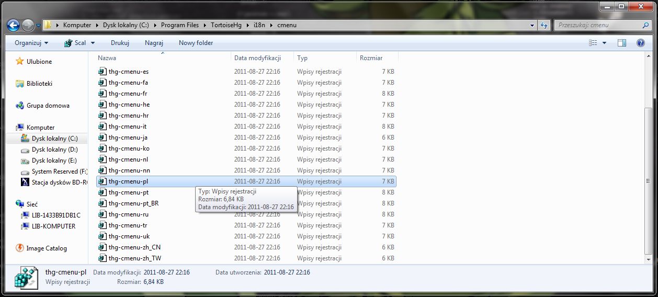Open the recent pages dropdown next to Forward

coord(39,25)
